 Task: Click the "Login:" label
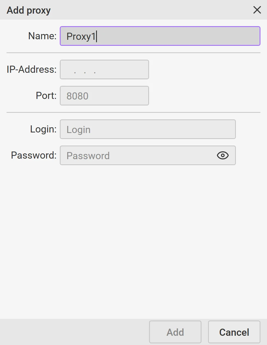tap(43, 129)
